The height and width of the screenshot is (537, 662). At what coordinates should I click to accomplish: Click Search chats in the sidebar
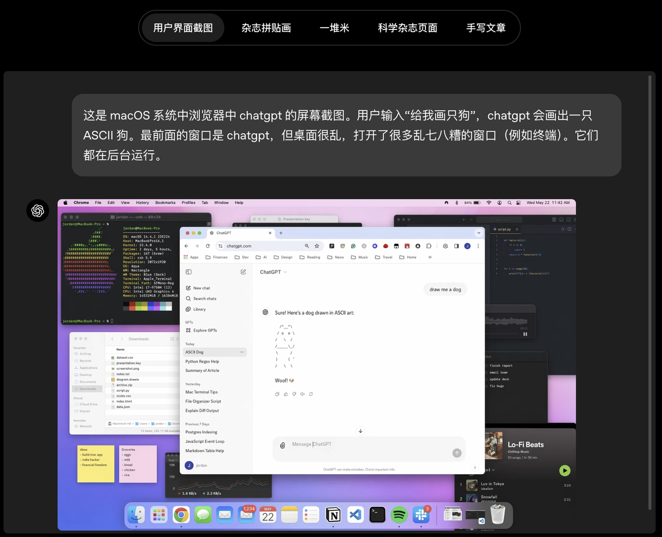tap(201, 298)
